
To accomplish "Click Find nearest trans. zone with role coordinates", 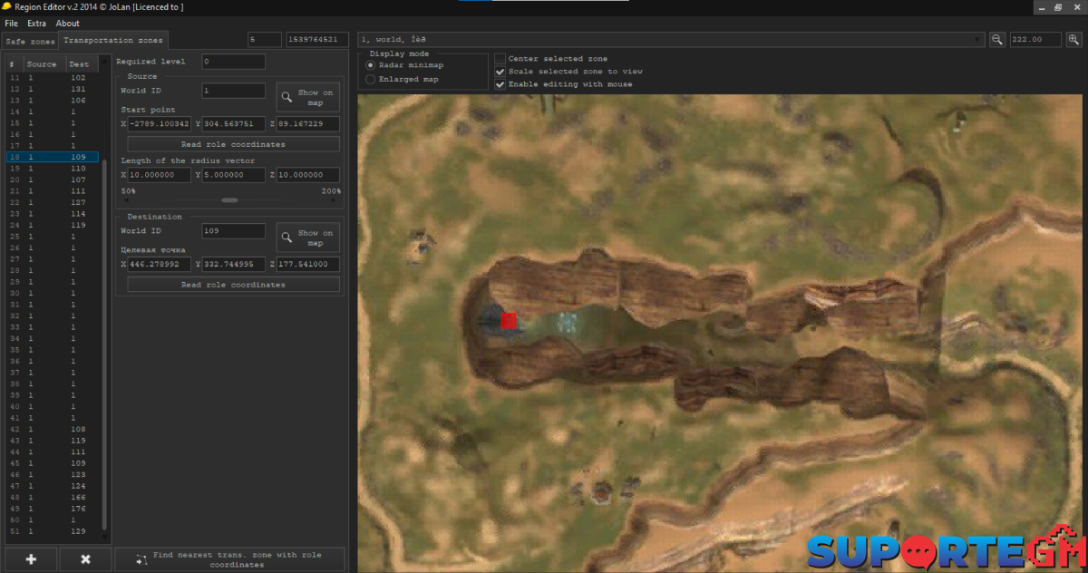I will click(230, 559).
